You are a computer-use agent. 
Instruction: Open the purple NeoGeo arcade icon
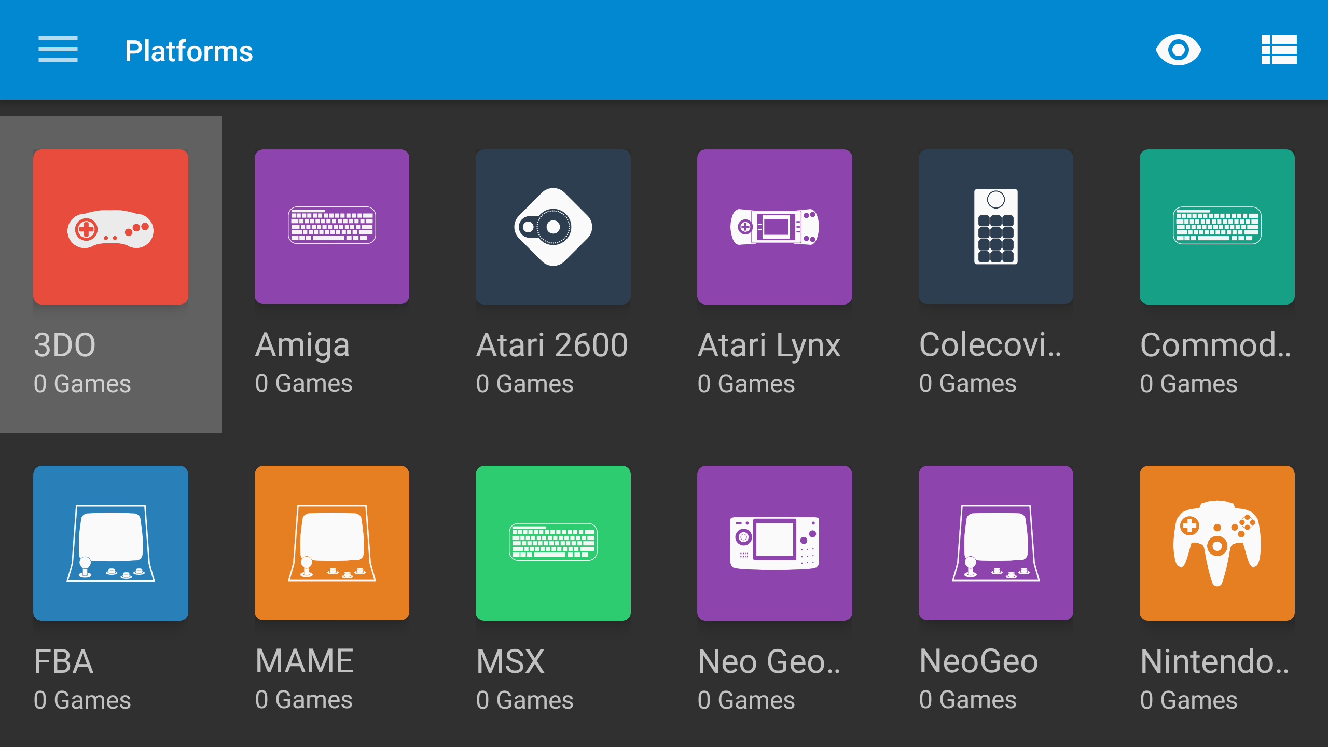pos(995,543)
